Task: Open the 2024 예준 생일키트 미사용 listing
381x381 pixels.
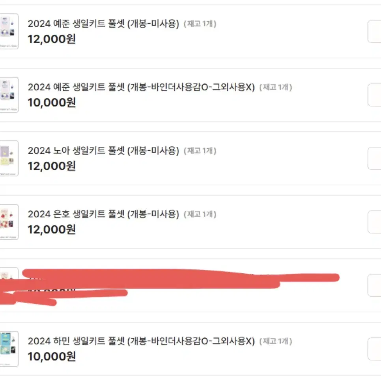Action: pos(103,24)
